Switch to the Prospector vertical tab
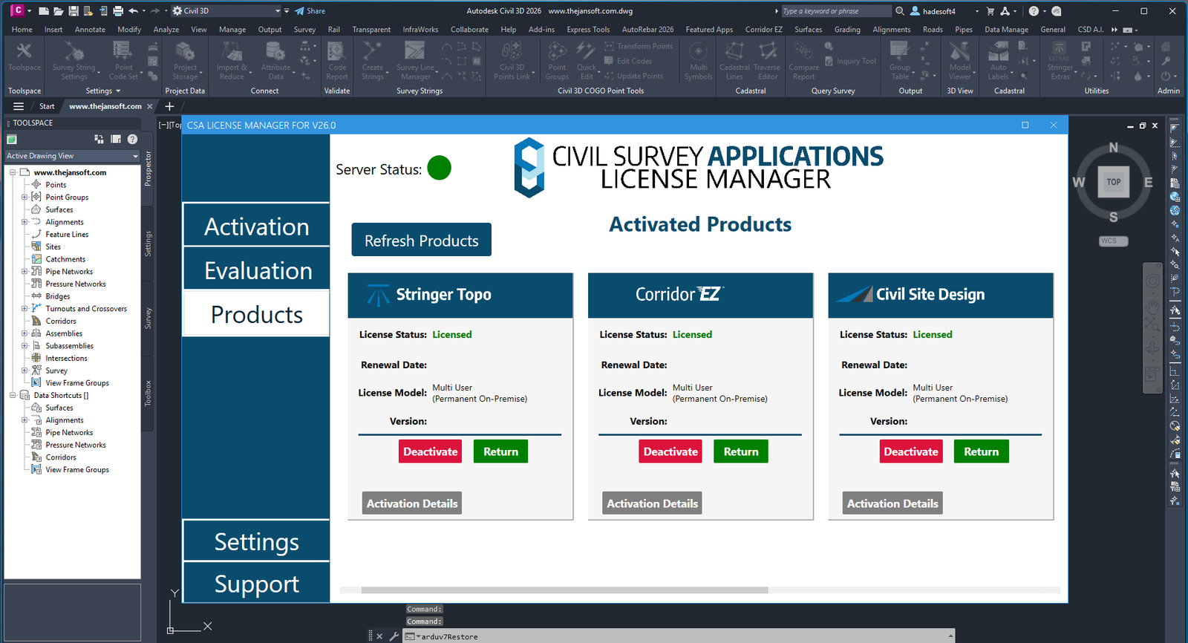This screenshot has height=643, width=1188. click(x=148, y=169)
